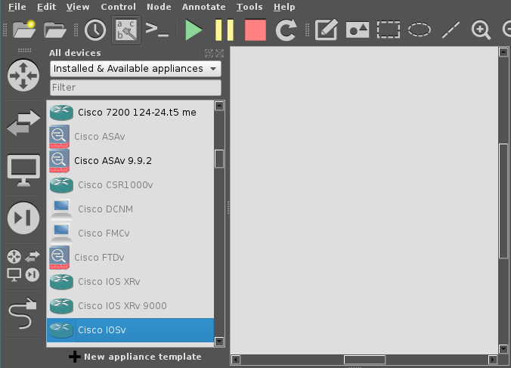Select Cisco DCNM appliance

pyautogui.click(x=130, y=209)
